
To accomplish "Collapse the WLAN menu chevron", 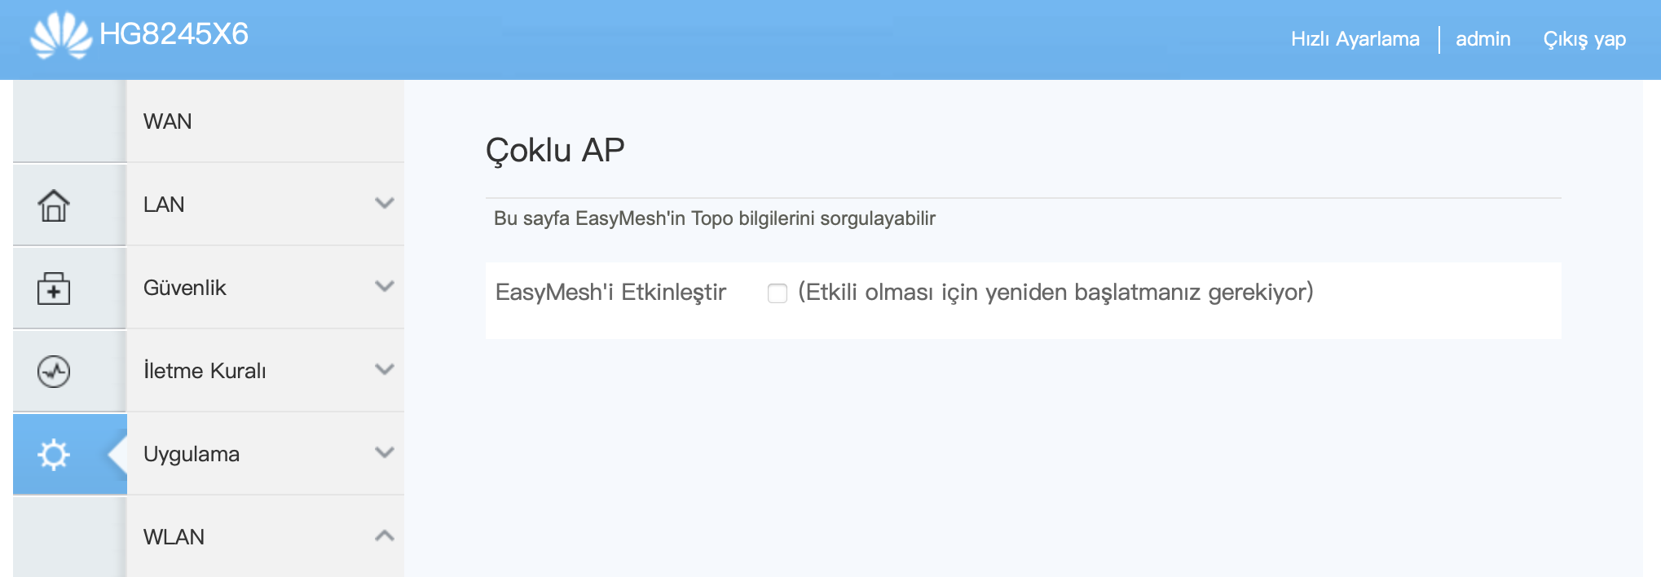I will pyautogui.click(x=385, y=535).
